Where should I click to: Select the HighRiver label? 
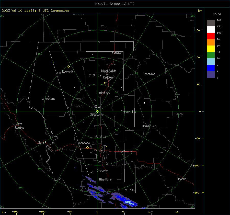point(106,179)
